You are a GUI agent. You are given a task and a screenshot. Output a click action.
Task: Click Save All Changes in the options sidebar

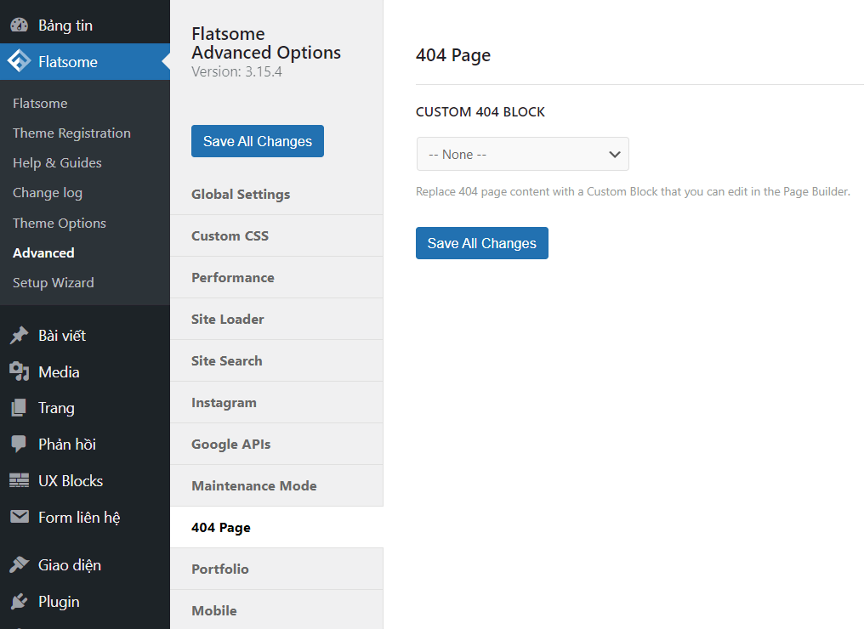(258, 141)
